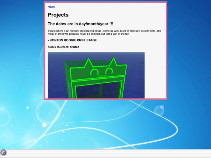Click the "- KONTON BOOGIE PRSK STAGE" title
The image size is (211, 158).
72,40
